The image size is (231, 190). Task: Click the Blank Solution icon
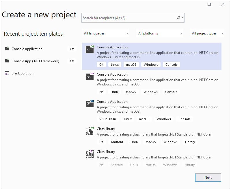(x=7, y=73)
